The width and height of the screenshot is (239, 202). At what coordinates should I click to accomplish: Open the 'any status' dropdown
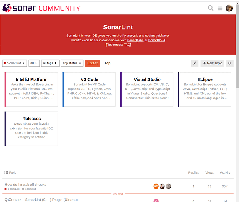tap(72, 63)
